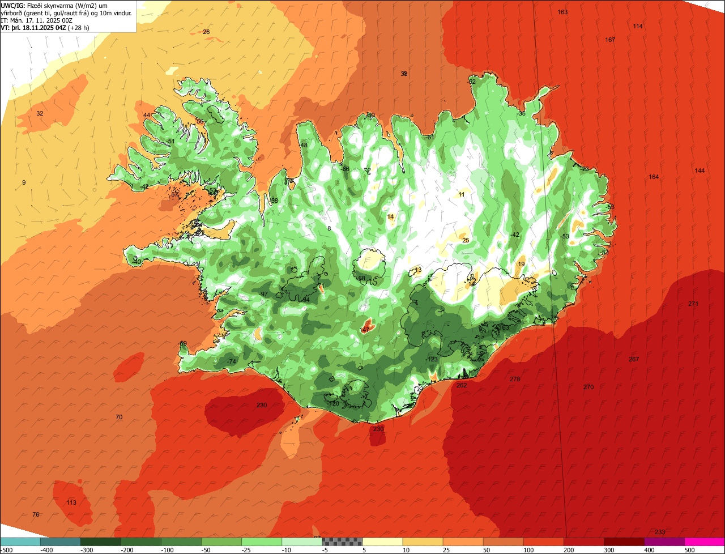
Task: Click the '(+28 h)' forecast offset text
Action: (78, 27)
